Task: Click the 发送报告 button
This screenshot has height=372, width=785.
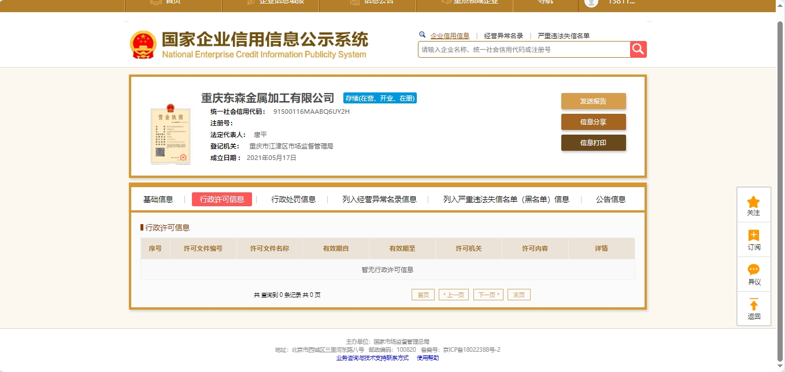Action: click(593, 101)
